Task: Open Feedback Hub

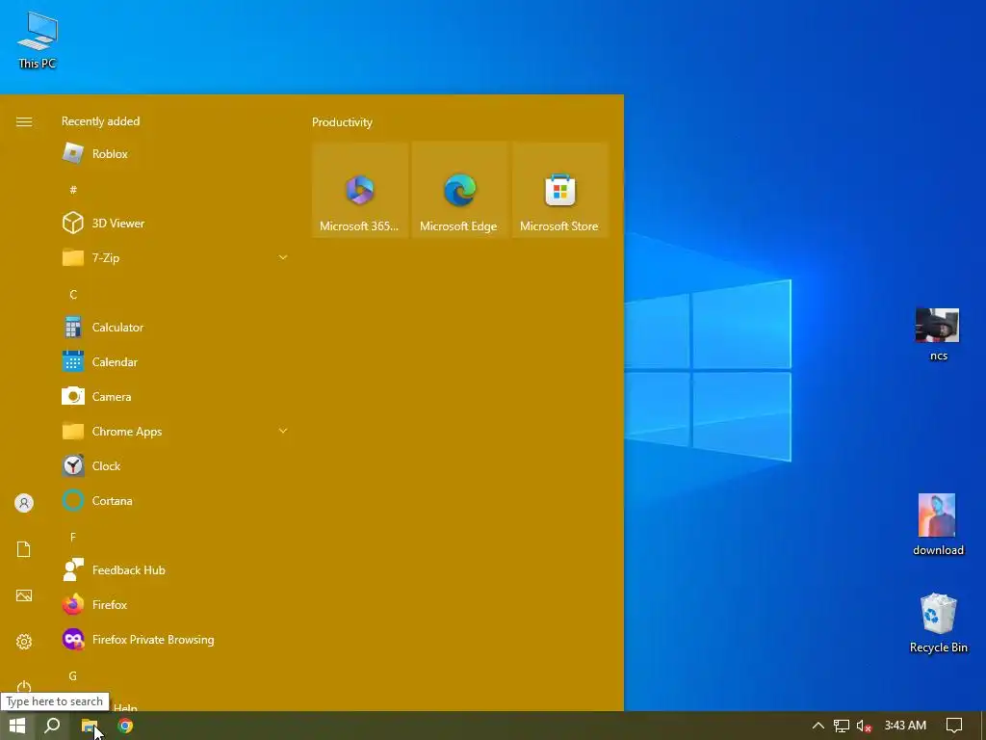Action: click(x=174, y=570)
